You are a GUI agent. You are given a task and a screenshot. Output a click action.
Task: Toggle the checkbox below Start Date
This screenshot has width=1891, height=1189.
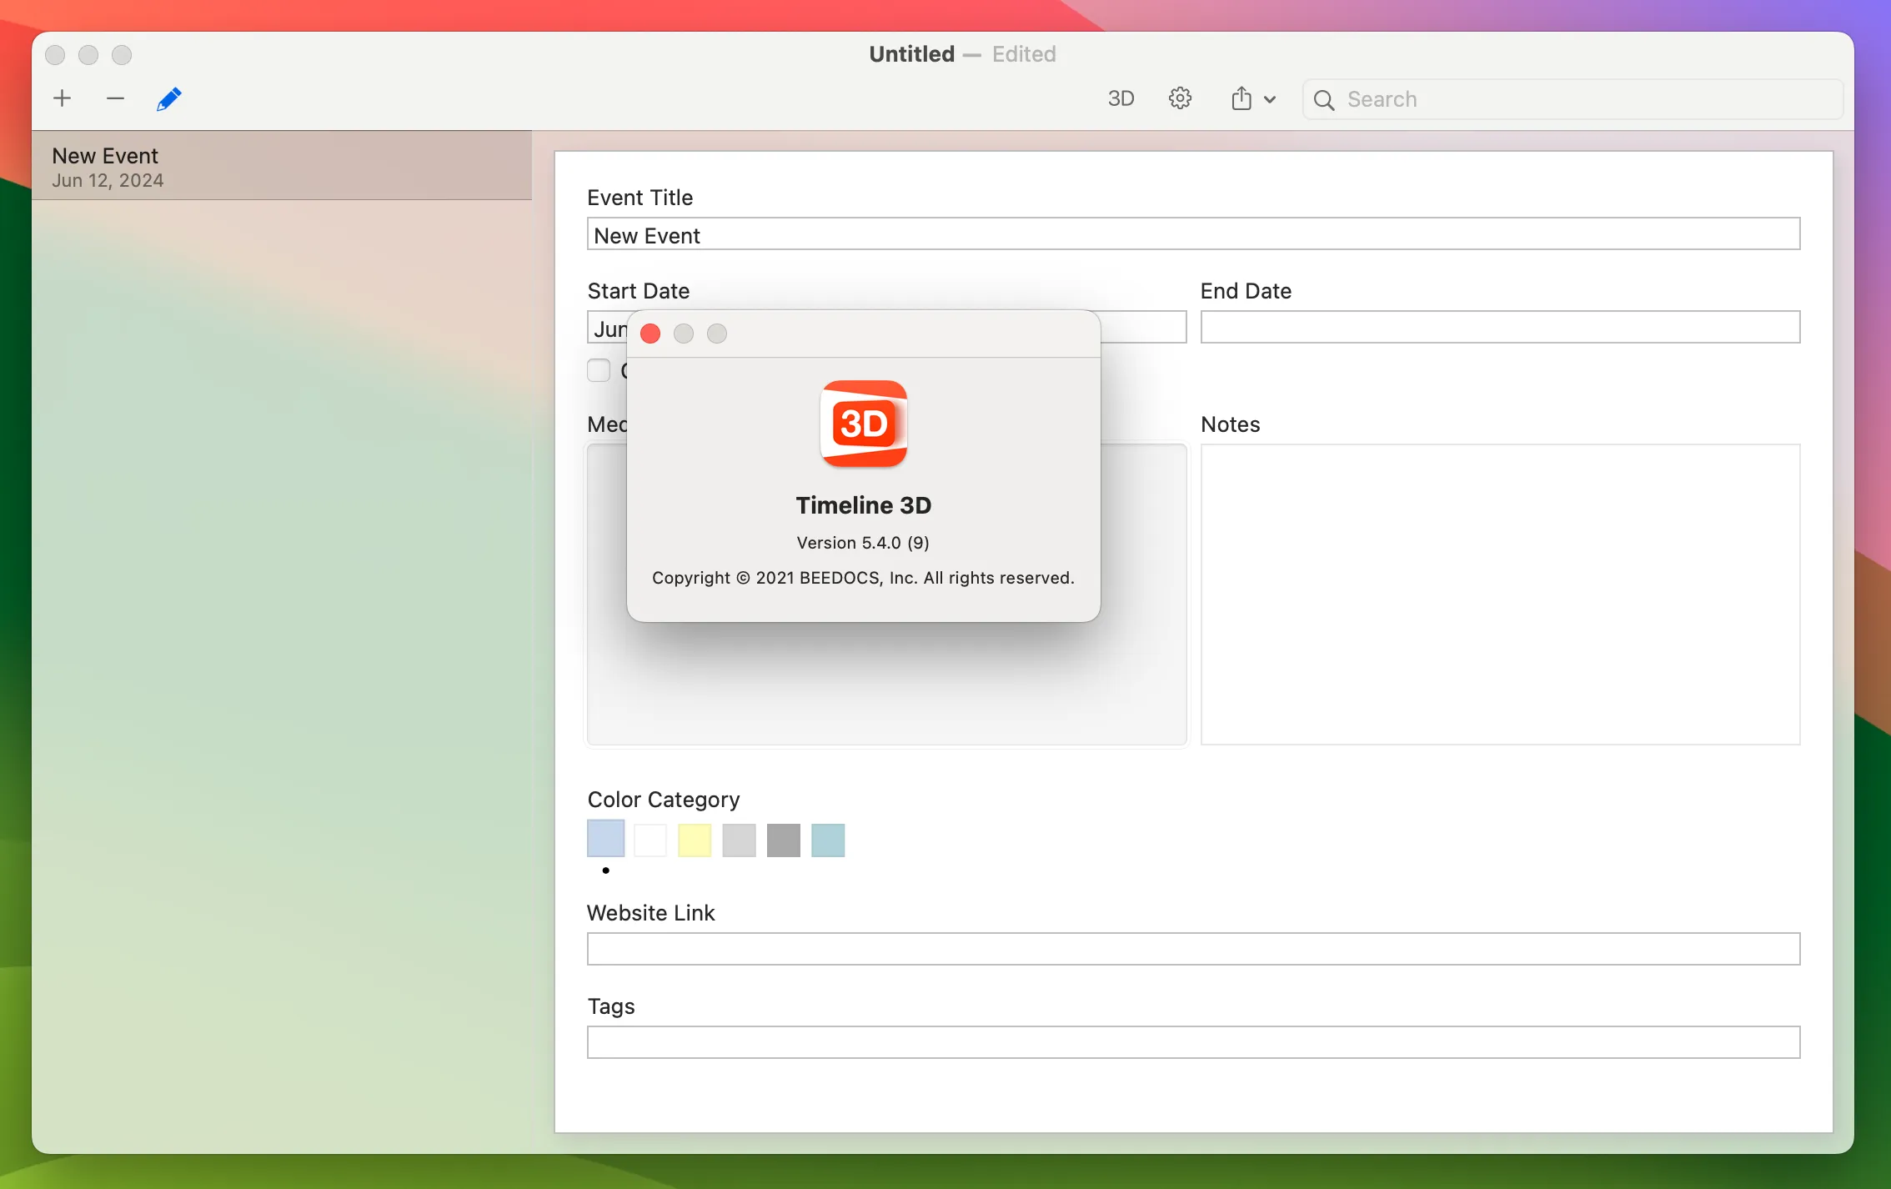pyautogui.click(x=599, y=369)
